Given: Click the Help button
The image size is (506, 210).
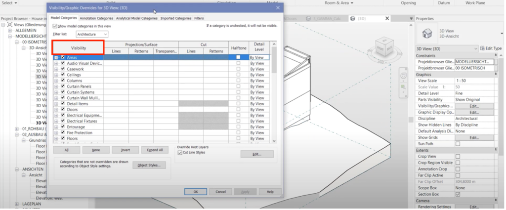Looking at the screenshot, I should pos(270,192).
